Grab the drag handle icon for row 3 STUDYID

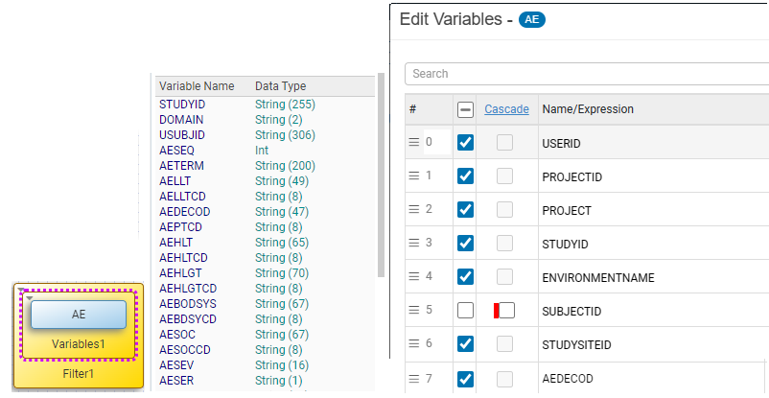tap(414, 243)
